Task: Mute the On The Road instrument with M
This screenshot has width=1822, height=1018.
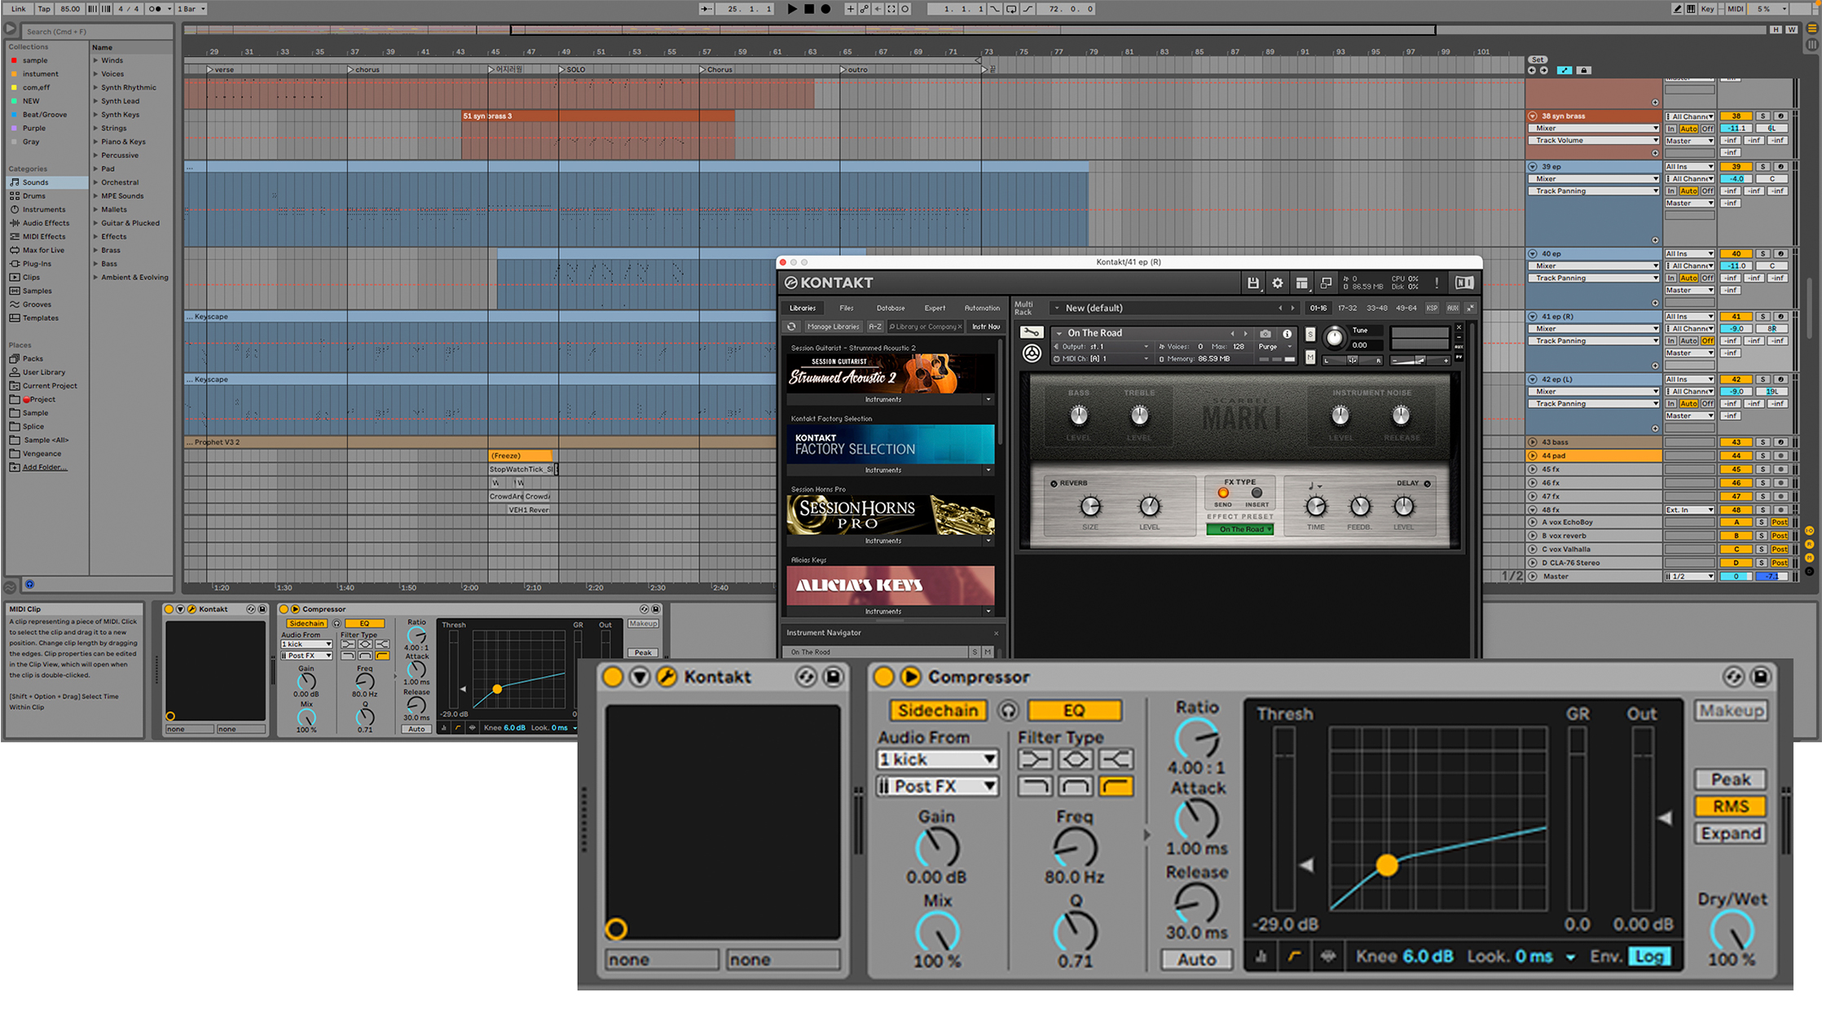Action: point(1310,358)
